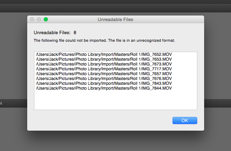Click the green zoom window button
This screenshot has width=231, height=151.
pyautogui.click(x=46, y=20)
